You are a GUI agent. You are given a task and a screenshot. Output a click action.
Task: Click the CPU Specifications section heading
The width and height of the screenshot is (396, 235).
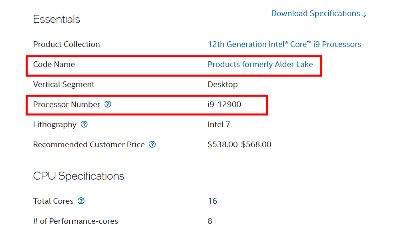tap(78, 176)
